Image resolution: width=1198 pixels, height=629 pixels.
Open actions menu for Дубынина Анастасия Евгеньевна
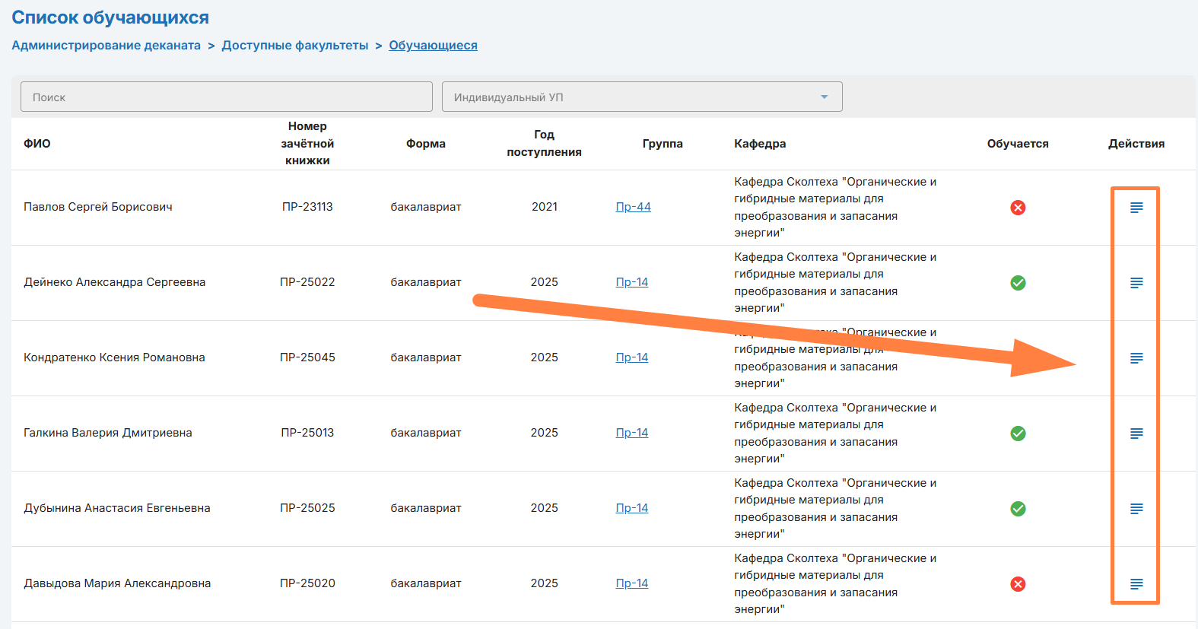(1136, 509)
